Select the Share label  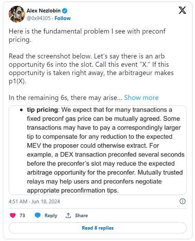pos(81,215)
